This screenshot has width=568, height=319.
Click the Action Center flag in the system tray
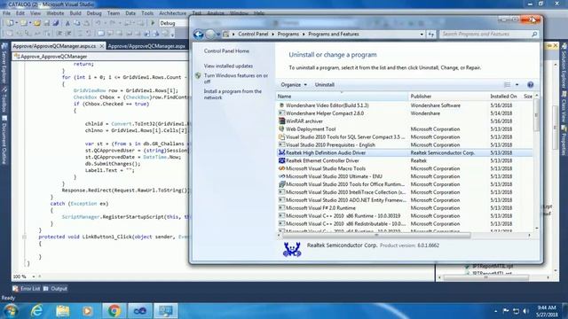(x=506, y=311)
